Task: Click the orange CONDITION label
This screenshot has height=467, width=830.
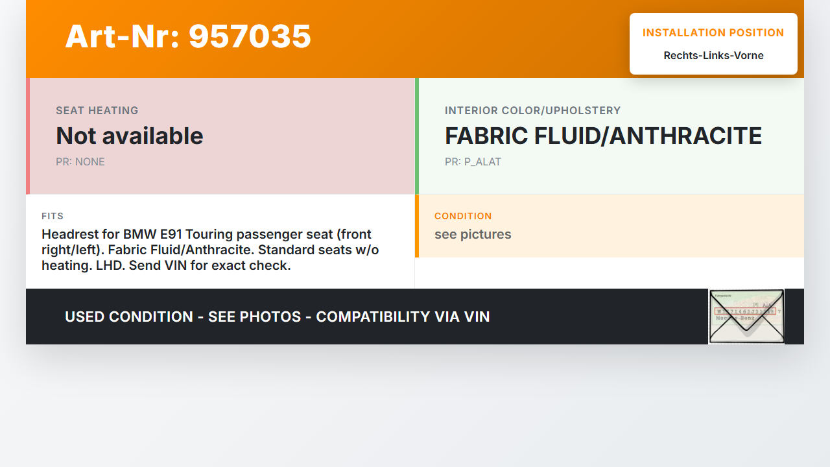Action: click(463, 216)
